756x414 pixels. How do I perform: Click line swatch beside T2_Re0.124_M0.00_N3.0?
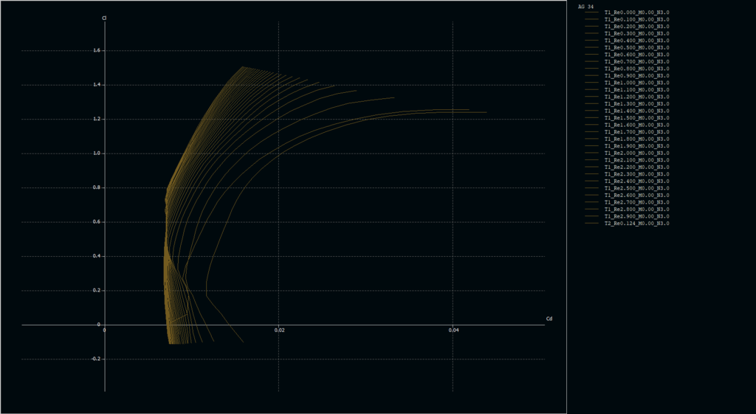591,223
